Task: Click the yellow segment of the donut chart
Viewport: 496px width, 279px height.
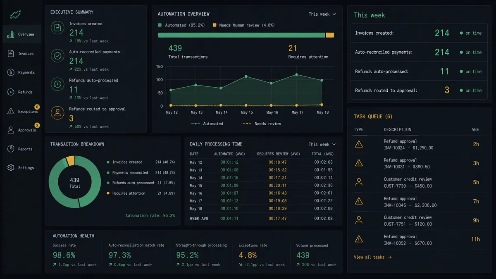Action: point(70,161)
